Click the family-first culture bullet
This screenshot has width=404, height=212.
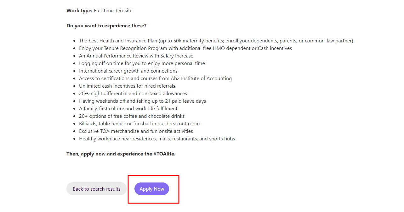(x=128, y=108)
